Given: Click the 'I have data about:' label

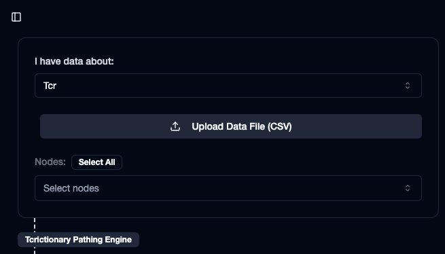Looking at the screenshot, I should [x=74, y=61].
